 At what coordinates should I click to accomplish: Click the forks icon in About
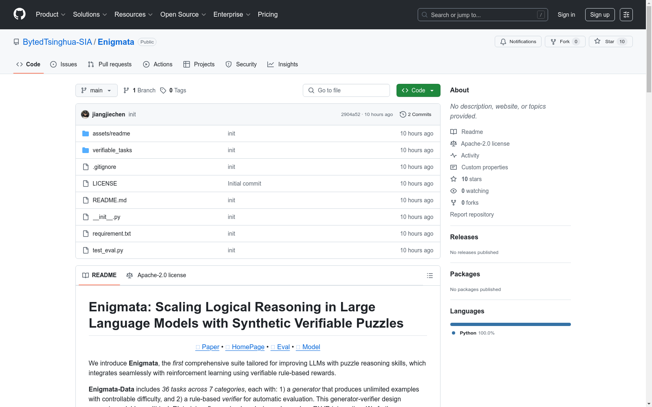click(454, 203)
